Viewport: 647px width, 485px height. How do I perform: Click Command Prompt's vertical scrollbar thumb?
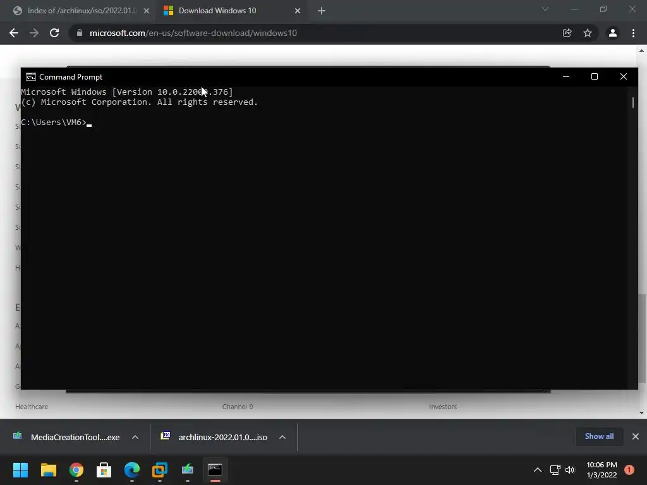[633, 102]
